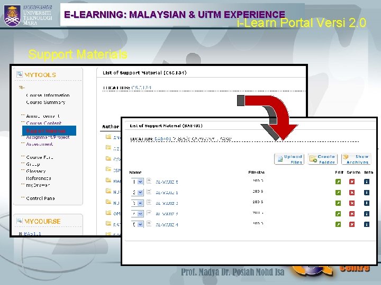The image size is (381, 285).
Task: Open the AL-WAJIZ 4 file link
Action: pos(167,225)
